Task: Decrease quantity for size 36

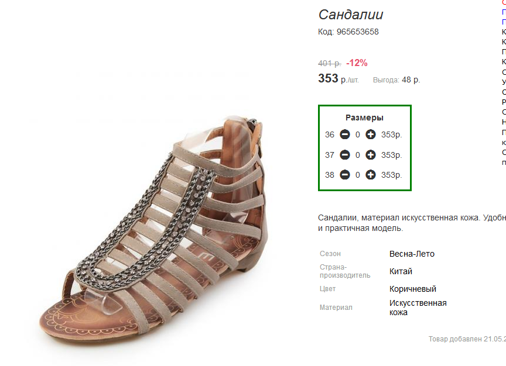Action: pyautogui.click(x=344, y=134)
